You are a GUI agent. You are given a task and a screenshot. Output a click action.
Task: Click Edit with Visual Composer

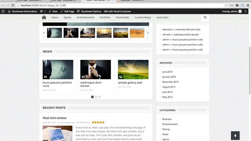[x=117, y=11]
